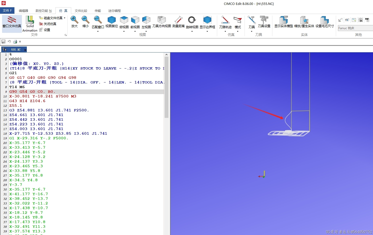
Task: Open the 文件 group dialog launcher
Action: [66, 35]
